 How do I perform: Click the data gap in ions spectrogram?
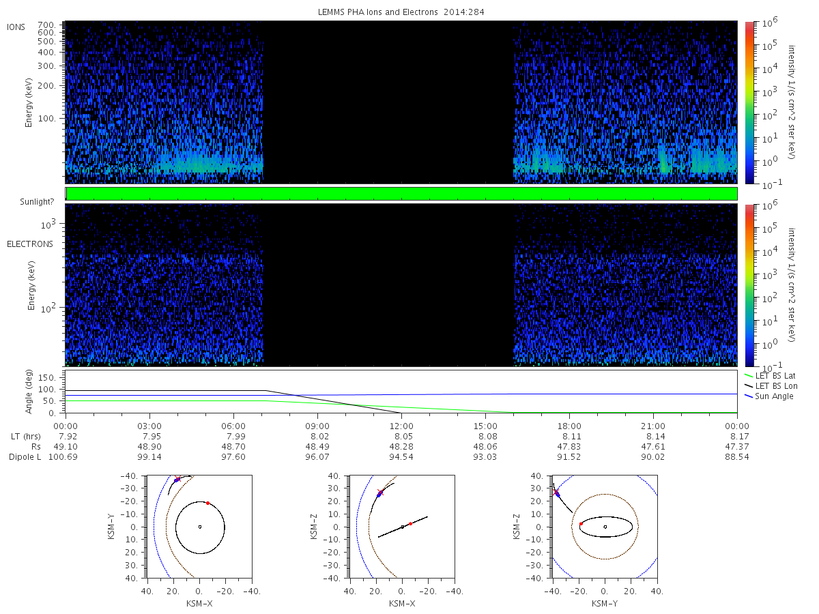[388, 102]
